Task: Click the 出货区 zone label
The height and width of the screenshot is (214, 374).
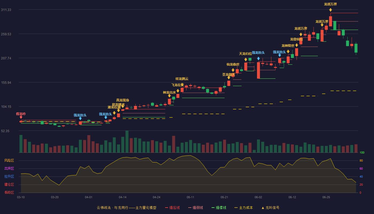Action: [9, 169]
